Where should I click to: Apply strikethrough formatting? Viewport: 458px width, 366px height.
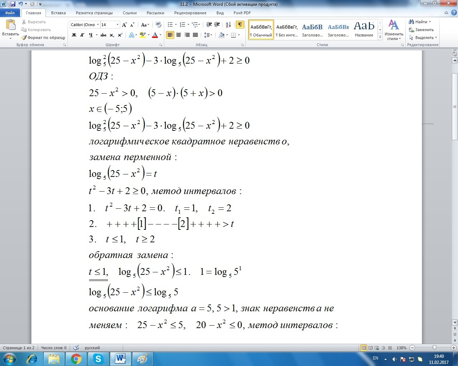pyautogui.click(x=103, y=35)
